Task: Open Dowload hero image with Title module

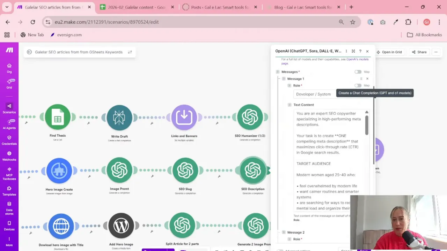Action: (61, 226)
